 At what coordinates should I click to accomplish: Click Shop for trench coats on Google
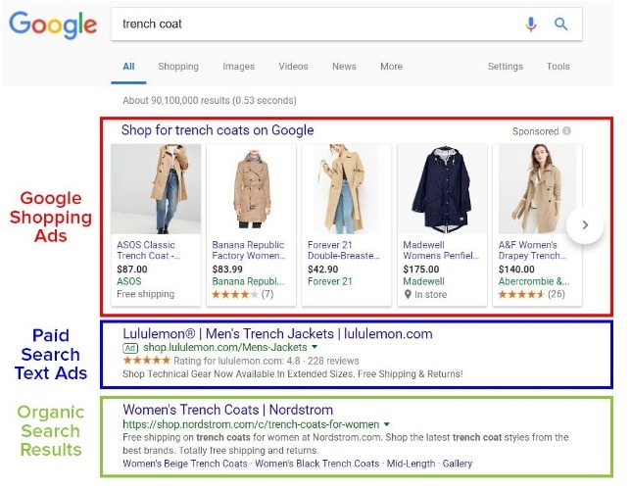click(x=218, y=130)
